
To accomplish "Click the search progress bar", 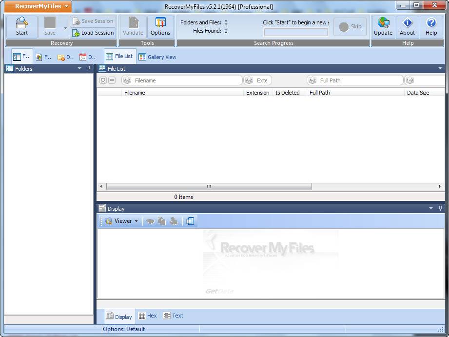I will [x=295, y=32].
